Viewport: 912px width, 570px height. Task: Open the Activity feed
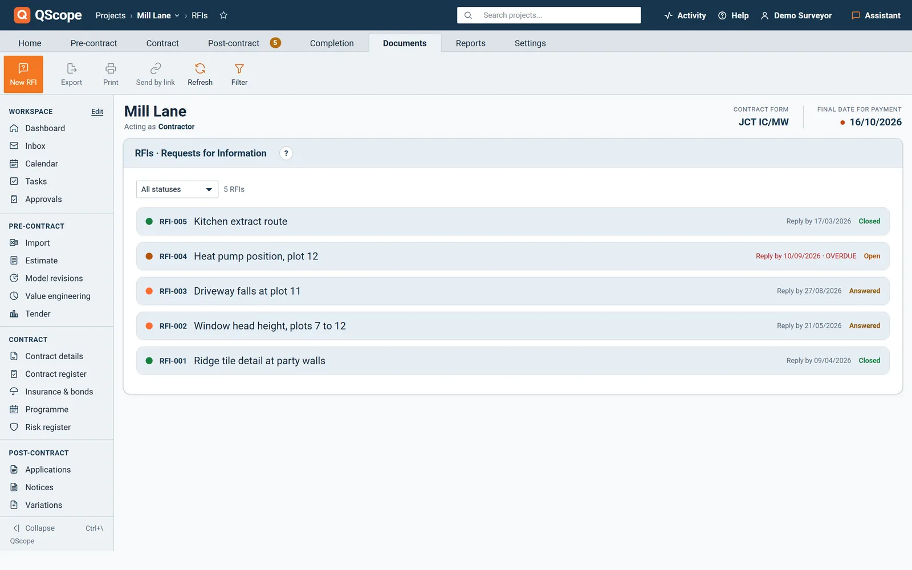coord(685,15)
